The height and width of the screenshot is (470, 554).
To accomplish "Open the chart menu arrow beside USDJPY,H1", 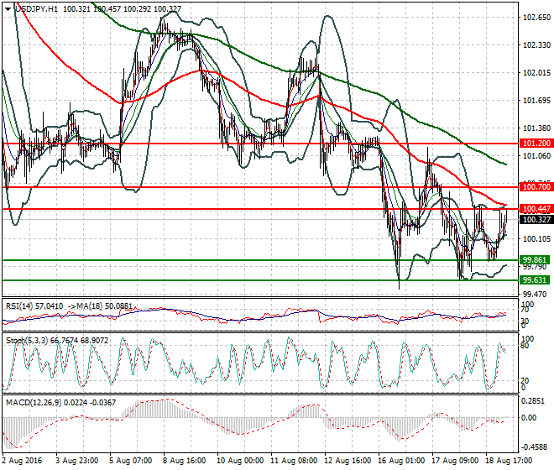I will click(8, 8).
